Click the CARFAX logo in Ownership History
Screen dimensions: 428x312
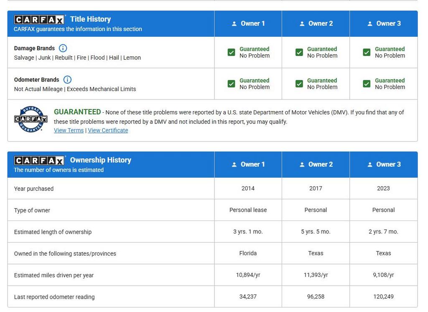click(x=39, y=160)
